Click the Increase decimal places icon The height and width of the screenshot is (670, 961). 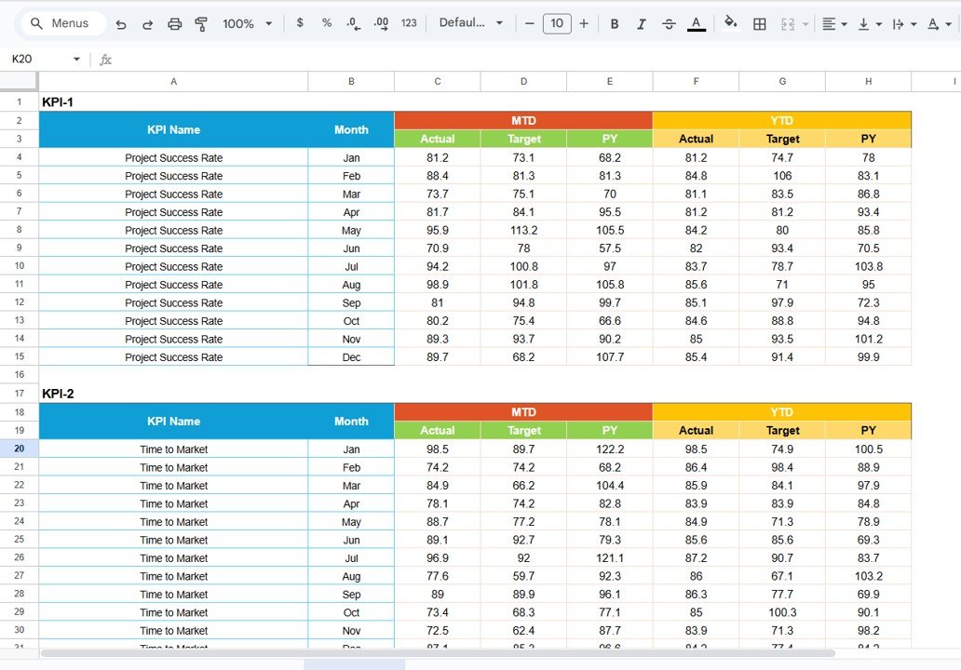point(380,23)
